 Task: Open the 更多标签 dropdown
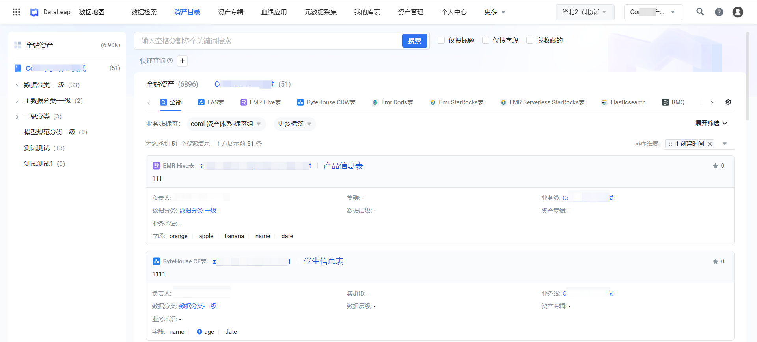point(295,124)
